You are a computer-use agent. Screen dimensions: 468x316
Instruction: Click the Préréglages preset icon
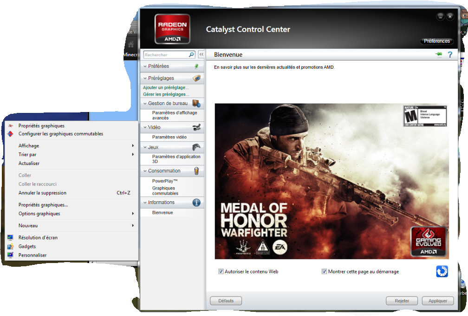coord(196,78)
